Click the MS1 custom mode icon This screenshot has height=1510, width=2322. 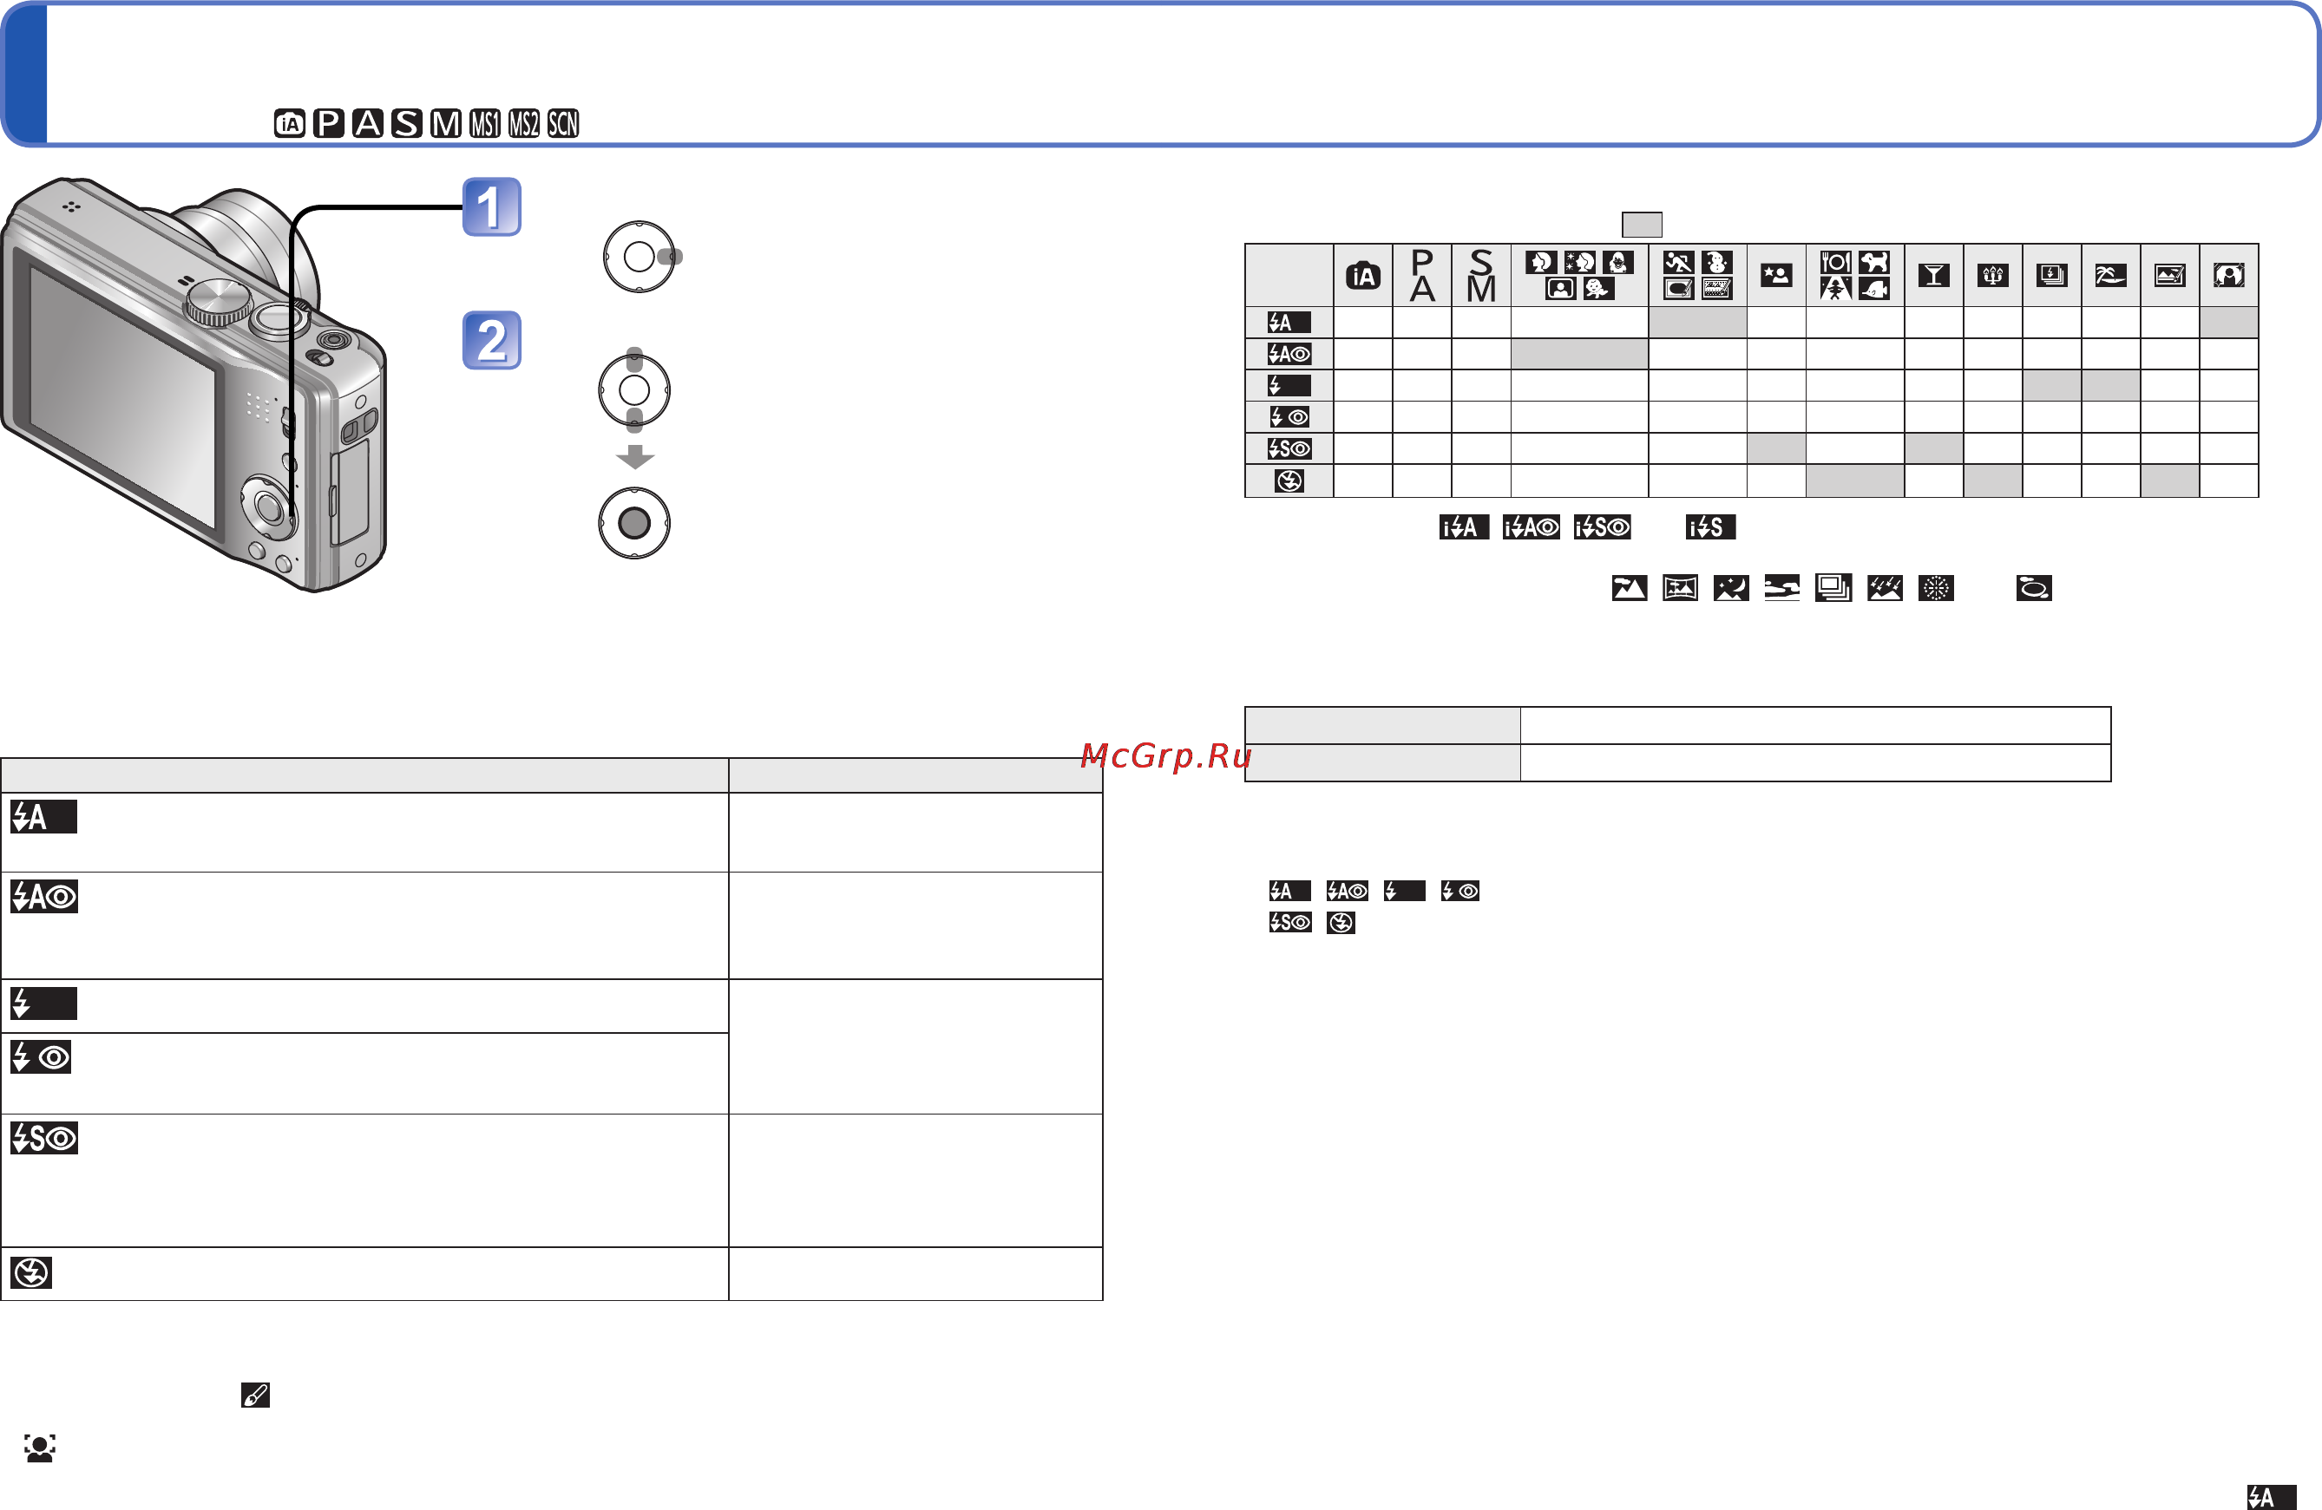tap(485, 124)
